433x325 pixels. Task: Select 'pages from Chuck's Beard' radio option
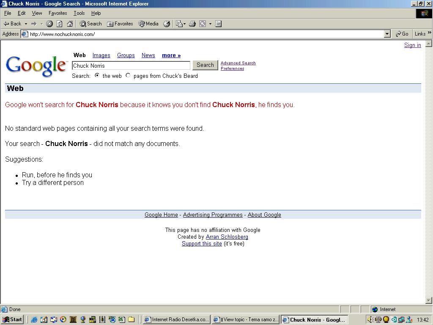click(x=128, y=75)
